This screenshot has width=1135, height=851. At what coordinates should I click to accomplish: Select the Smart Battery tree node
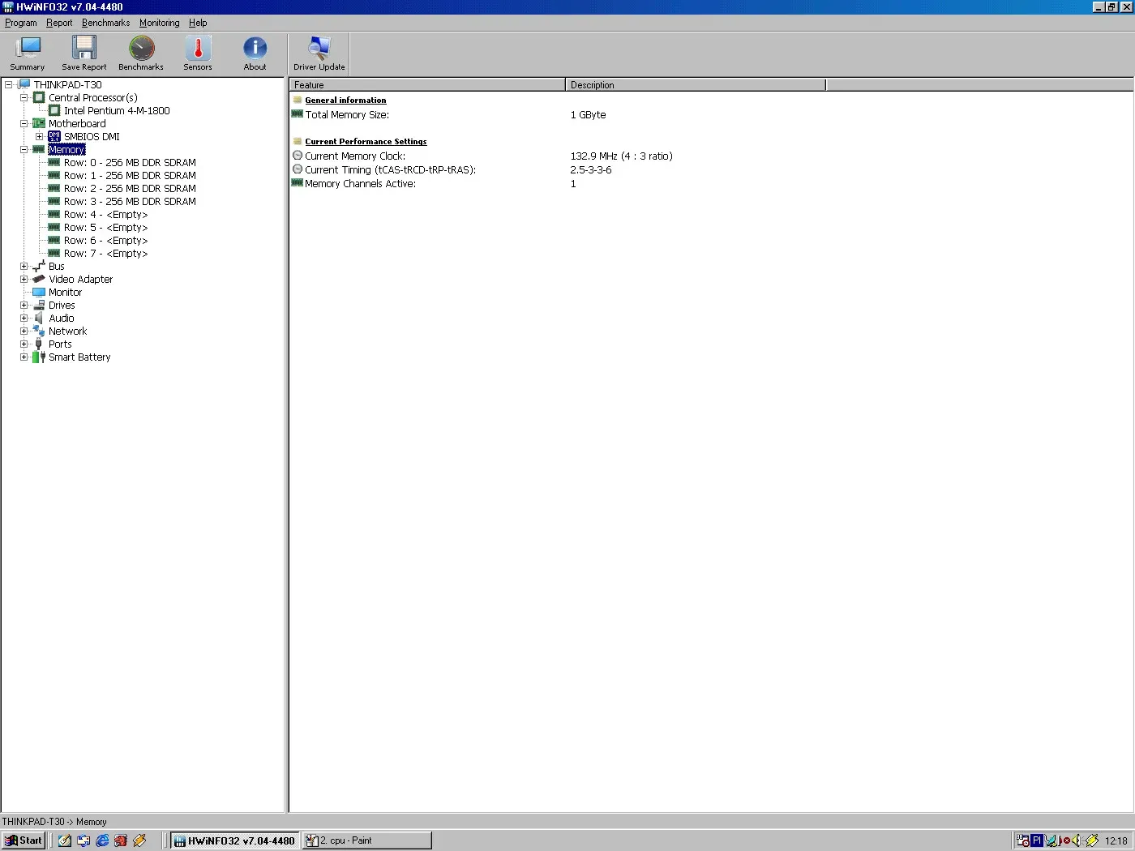[x=79, y=357]
